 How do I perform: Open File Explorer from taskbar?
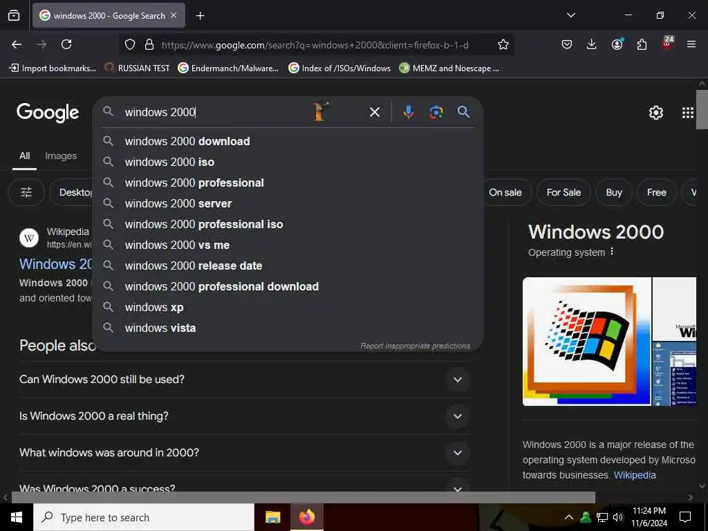pos(272,517)
